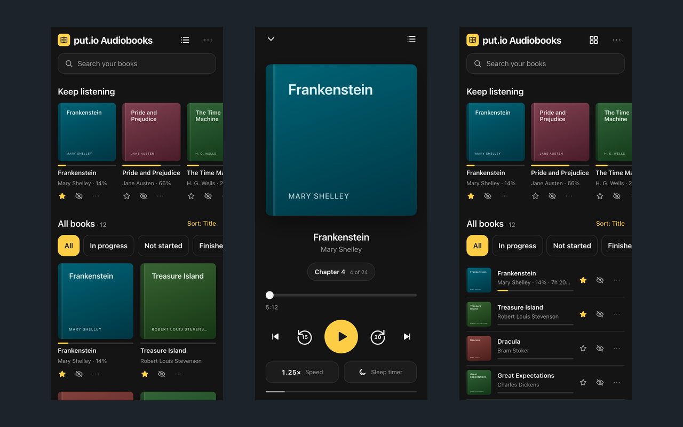Screen dimensions: 683x427
Task: Open large Treasure Island cover in All books grid
Action: [x=178, y=301]
